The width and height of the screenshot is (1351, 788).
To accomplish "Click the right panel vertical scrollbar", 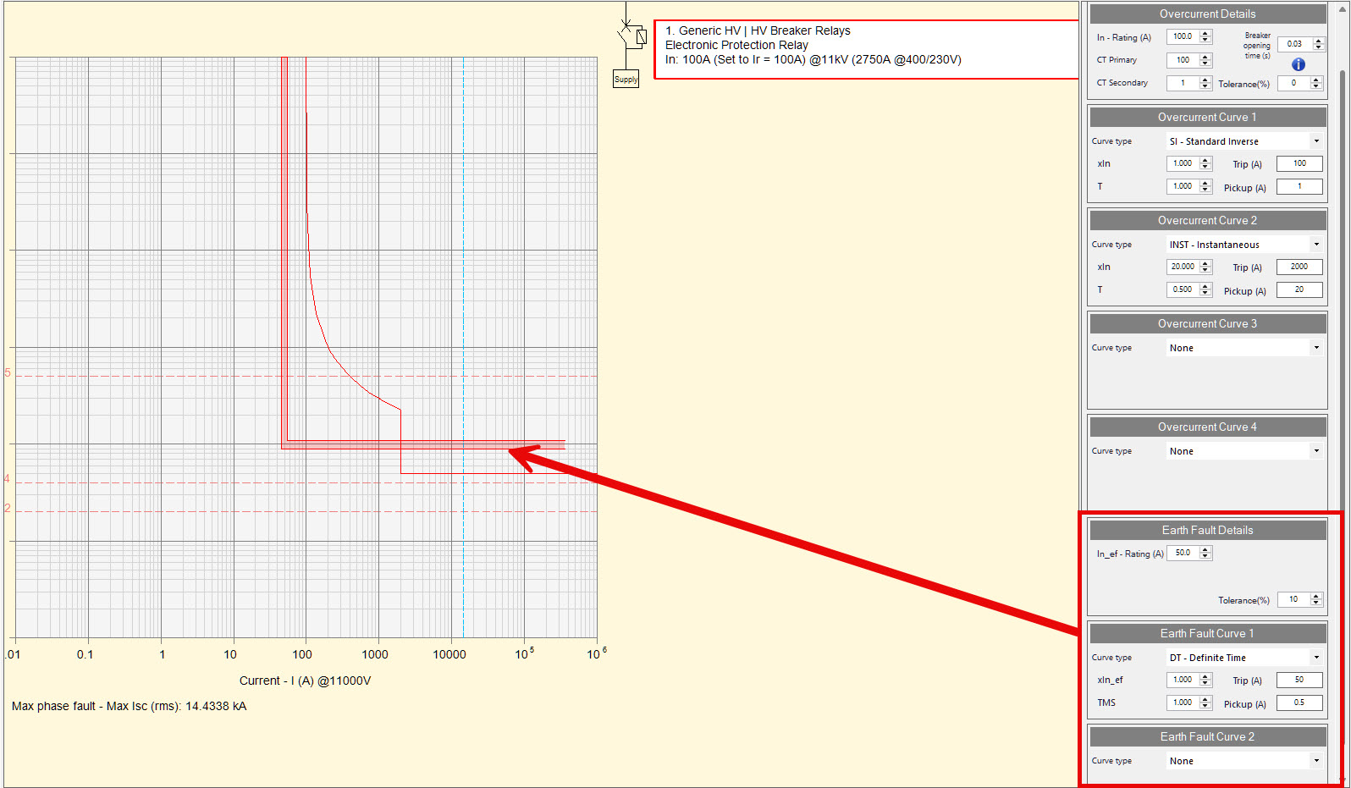I will [1343, 339].
